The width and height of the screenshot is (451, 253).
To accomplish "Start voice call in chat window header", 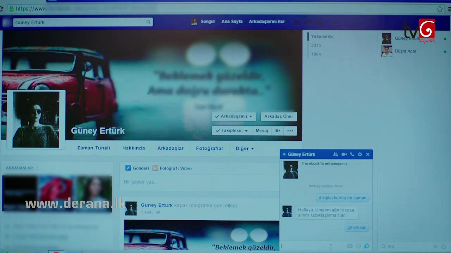I will 352,154.
